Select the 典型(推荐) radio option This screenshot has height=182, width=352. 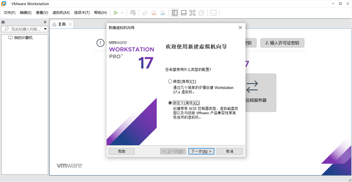170,81
